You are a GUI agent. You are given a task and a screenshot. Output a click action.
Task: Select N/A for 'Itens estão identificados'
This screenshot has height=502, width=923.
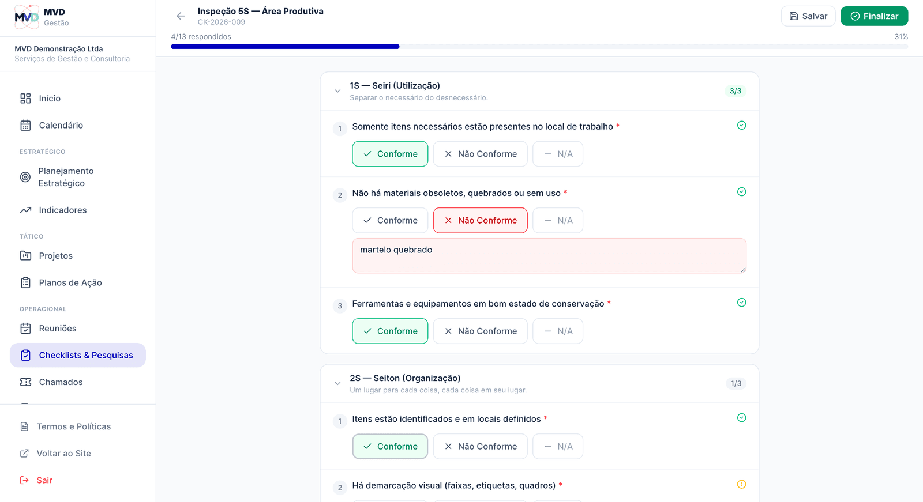(558, 446)
